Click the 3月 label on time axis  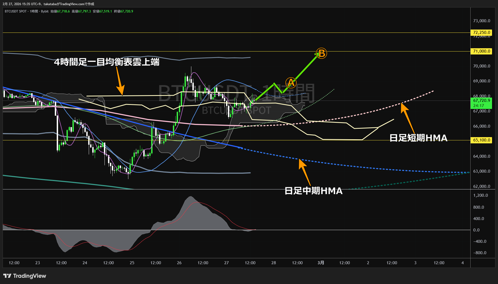click(321, 263)
